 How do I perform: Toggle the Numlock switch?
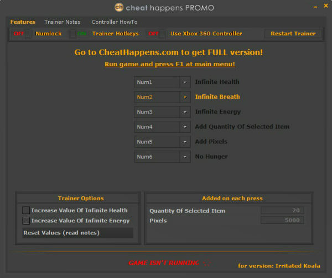tap(22, 34)
